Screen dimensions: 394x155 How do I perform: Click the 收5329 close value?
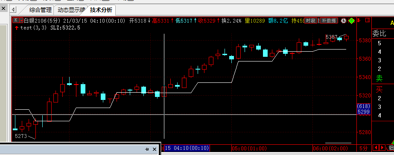pos(209,20)
